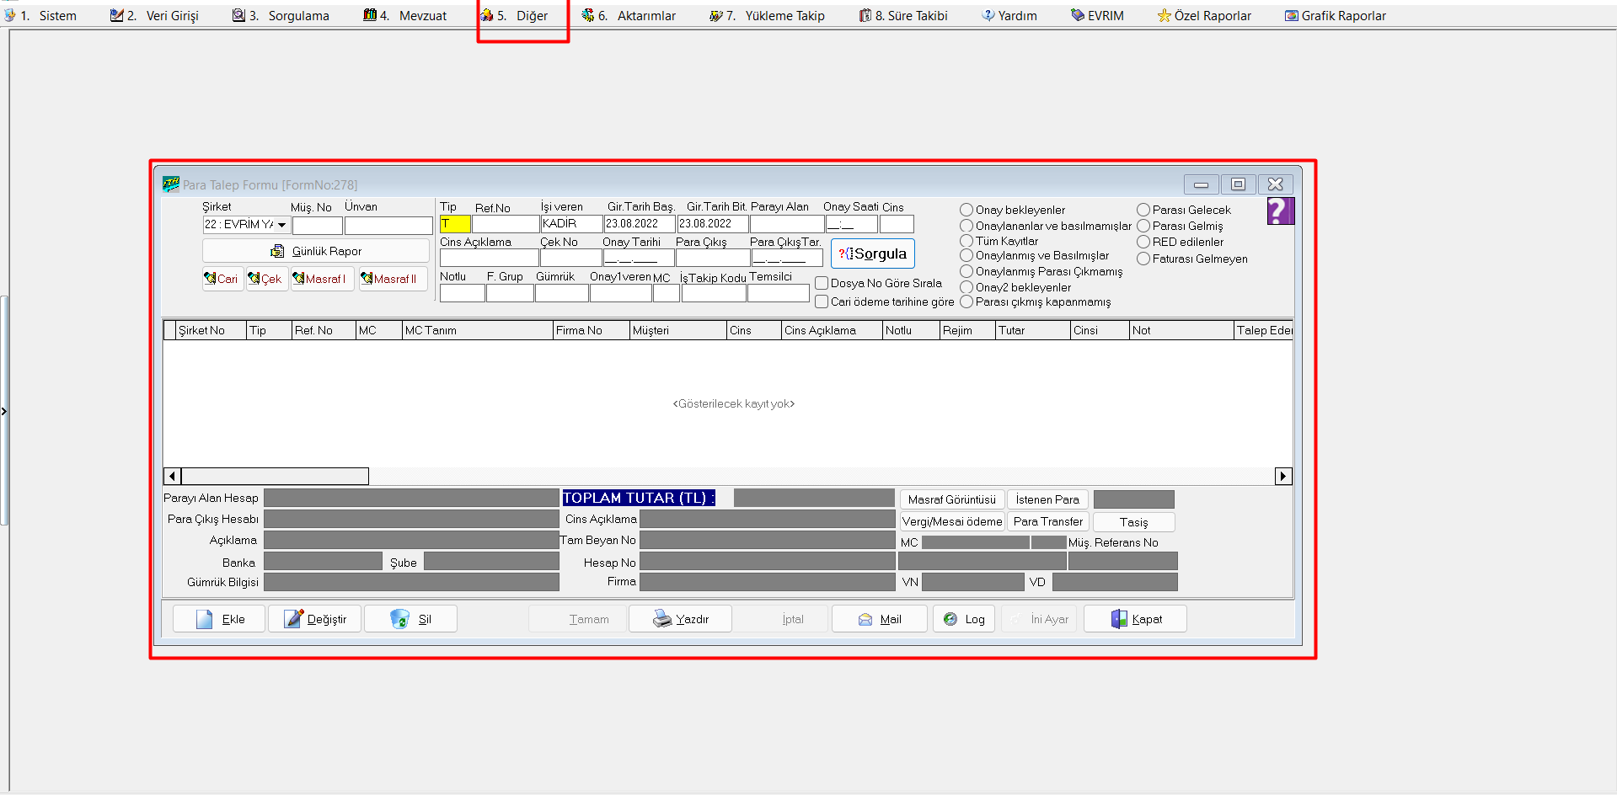Screen dimensions: 1617x795
Task: Sort by Müşteri column header
Action: pos(677,330)
